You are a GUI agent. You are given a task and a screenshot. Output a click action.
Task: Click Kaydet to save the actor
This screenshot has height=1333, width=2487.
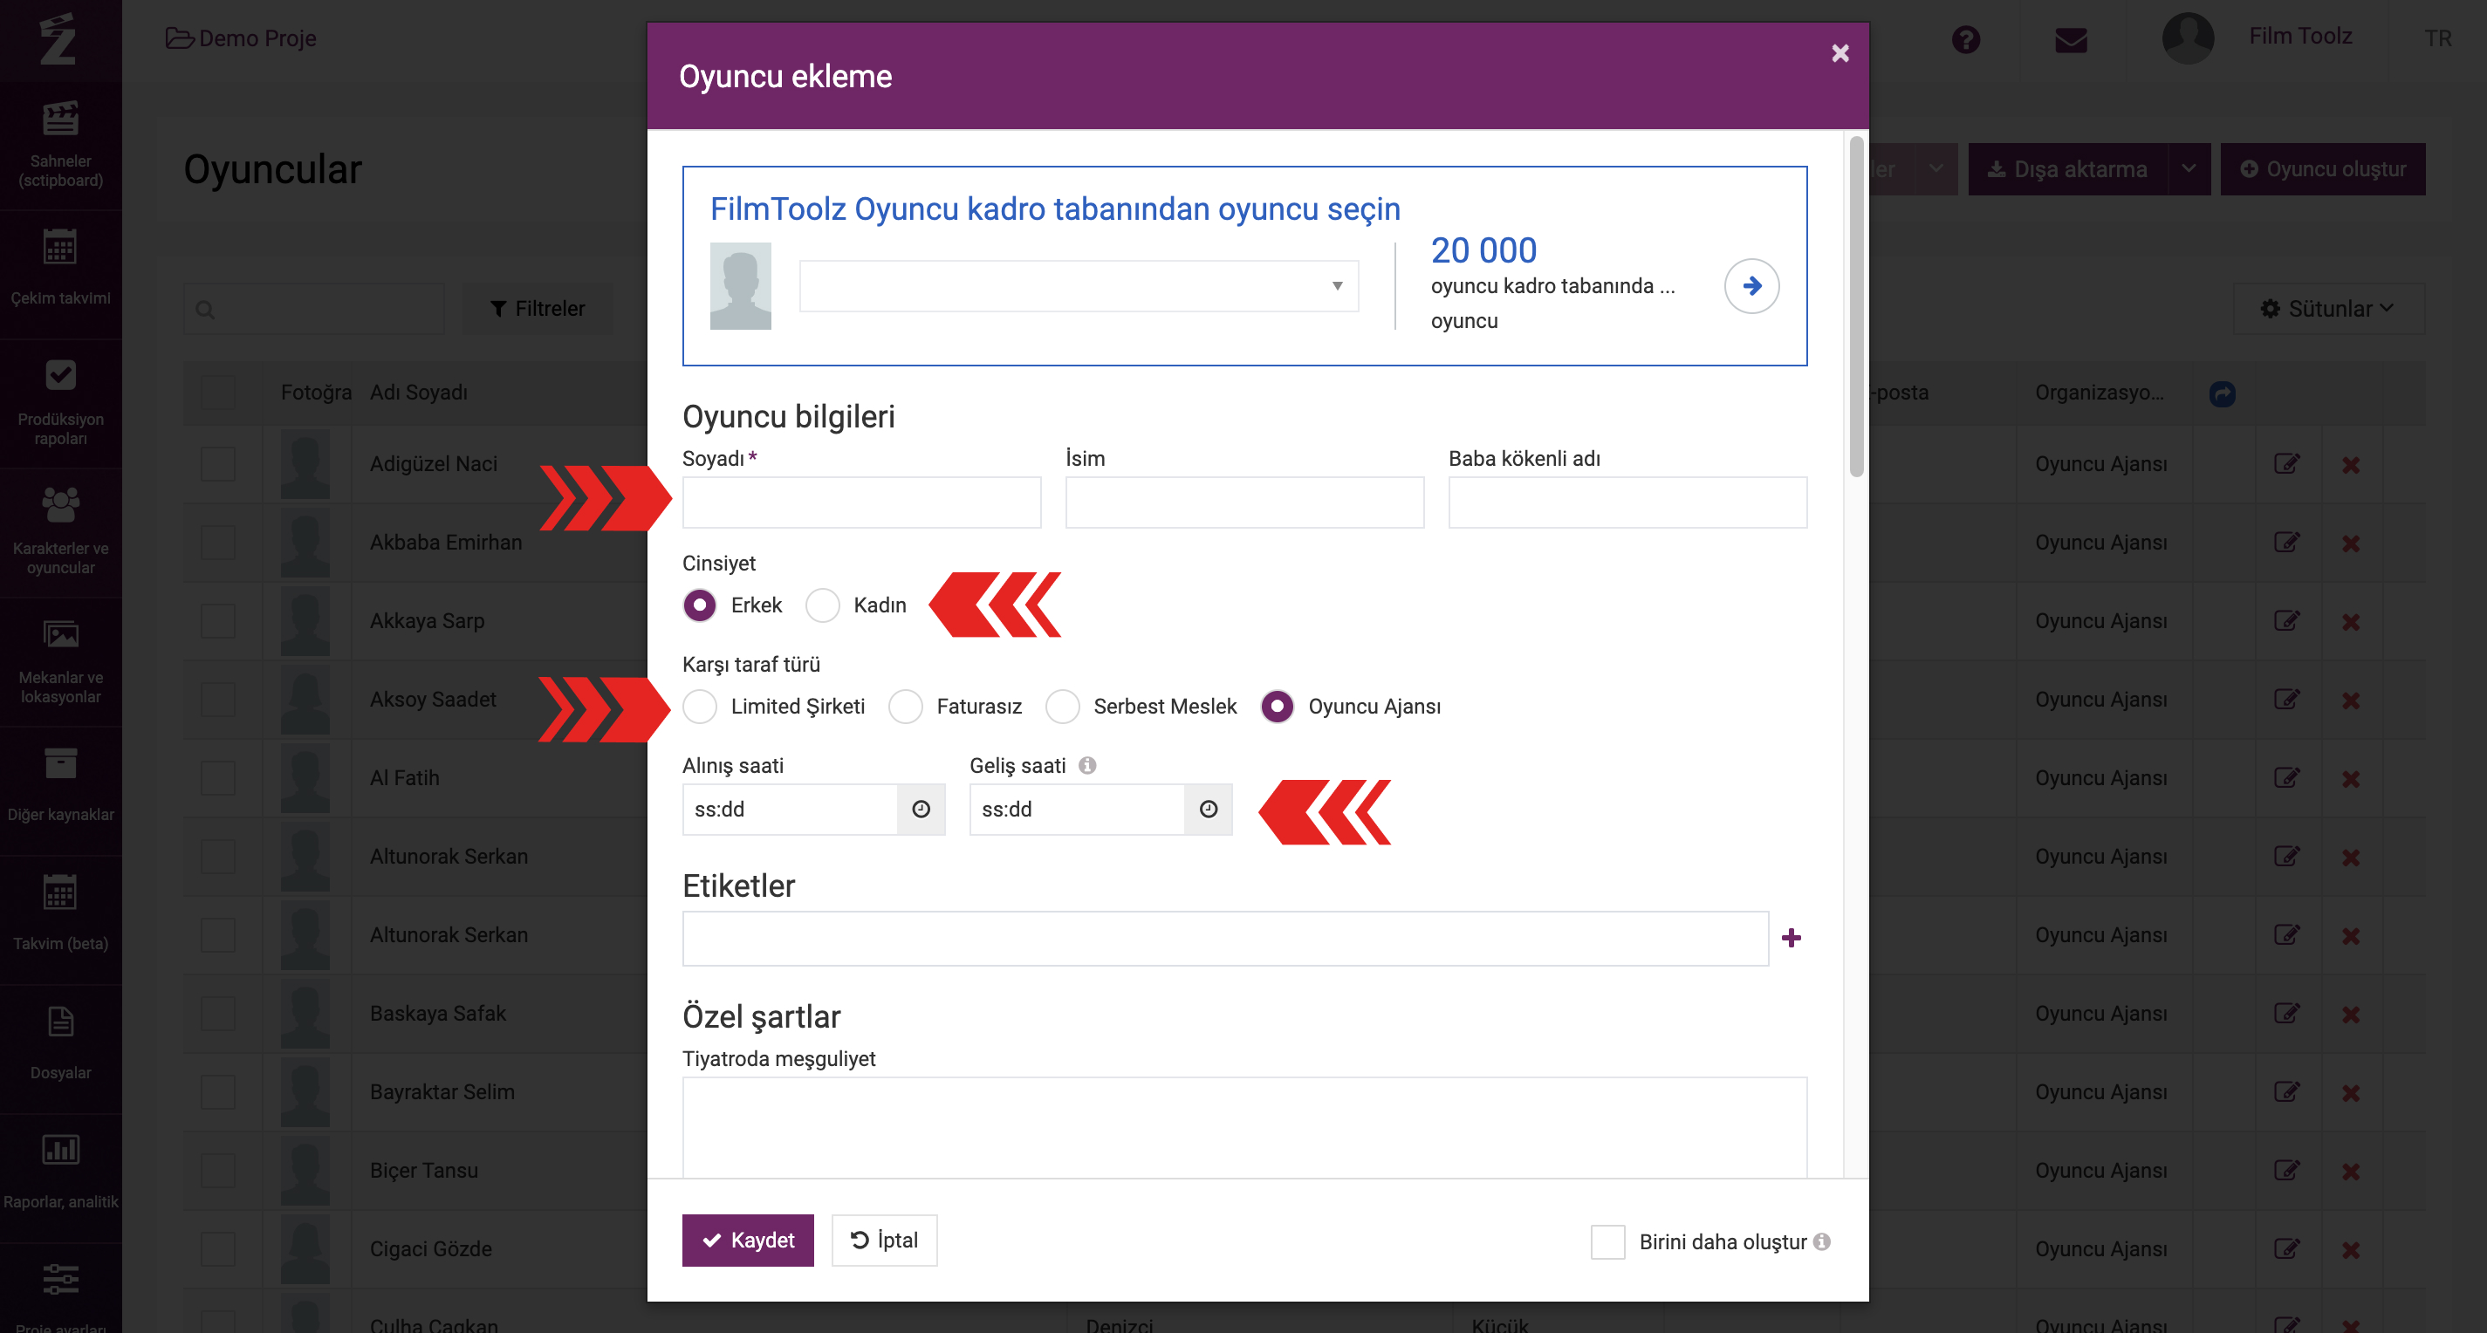coord(747,1240)
